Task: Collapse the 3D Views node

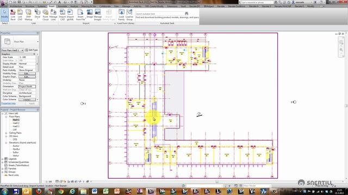Action: click(6, 136)
